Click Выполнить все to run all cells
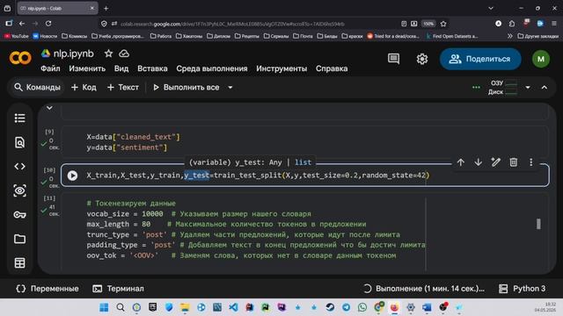 click(x=186, y=88)
